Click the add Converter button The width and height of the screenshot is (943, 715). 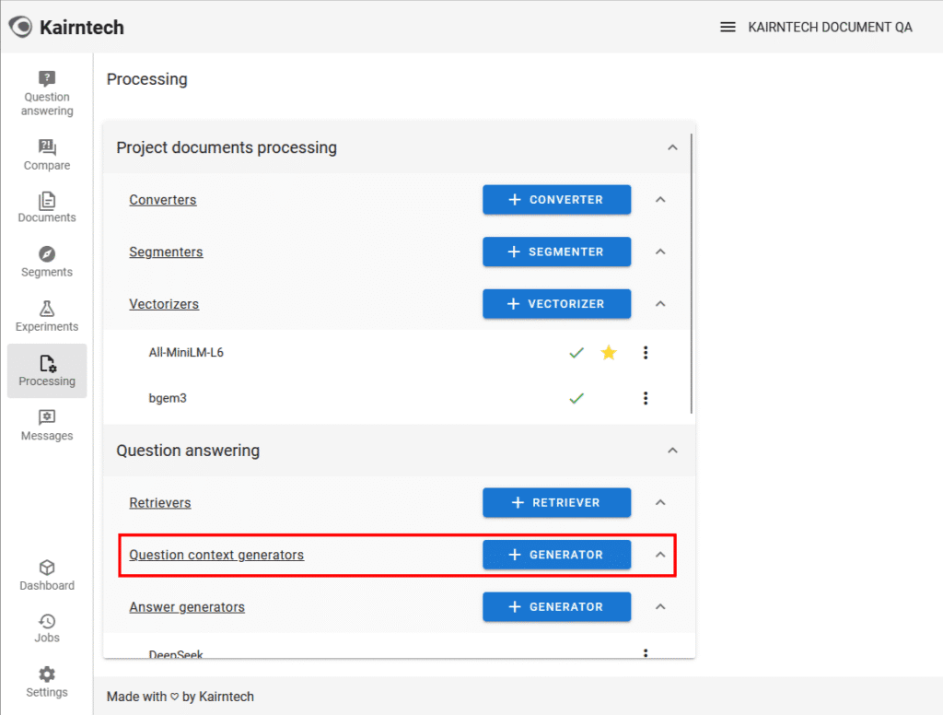click(556, 199)
